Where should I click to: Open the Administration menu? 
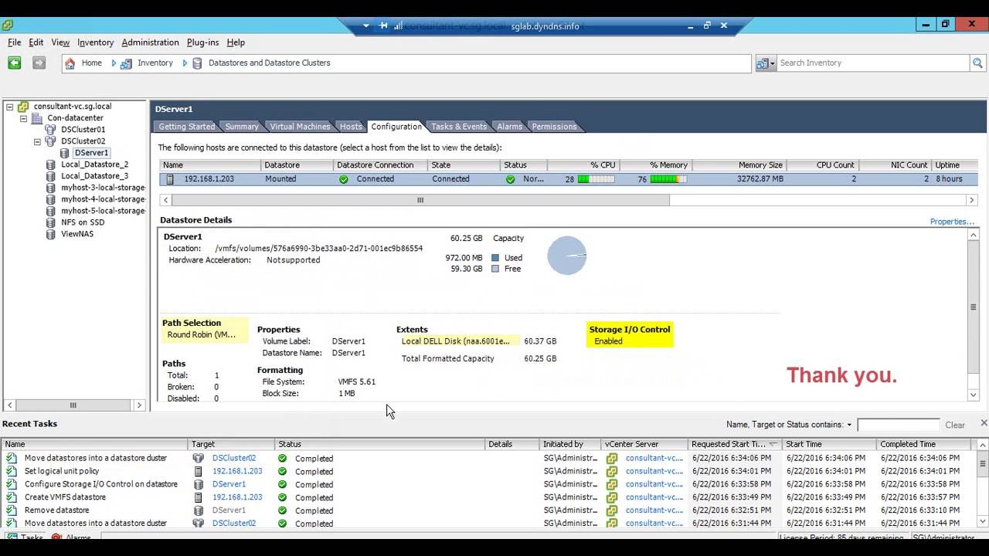[150, 42]
